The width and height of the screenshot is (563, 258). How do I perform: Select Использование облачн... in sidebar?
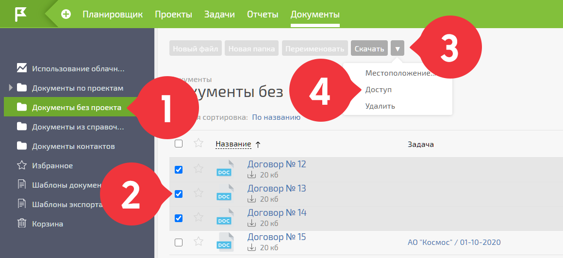tap(78, 68)
